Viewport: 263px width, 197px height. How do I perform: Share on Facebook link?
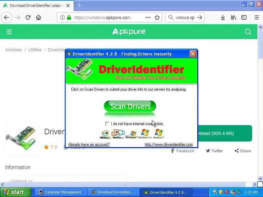pyautogui.click(x=182, y=151)
